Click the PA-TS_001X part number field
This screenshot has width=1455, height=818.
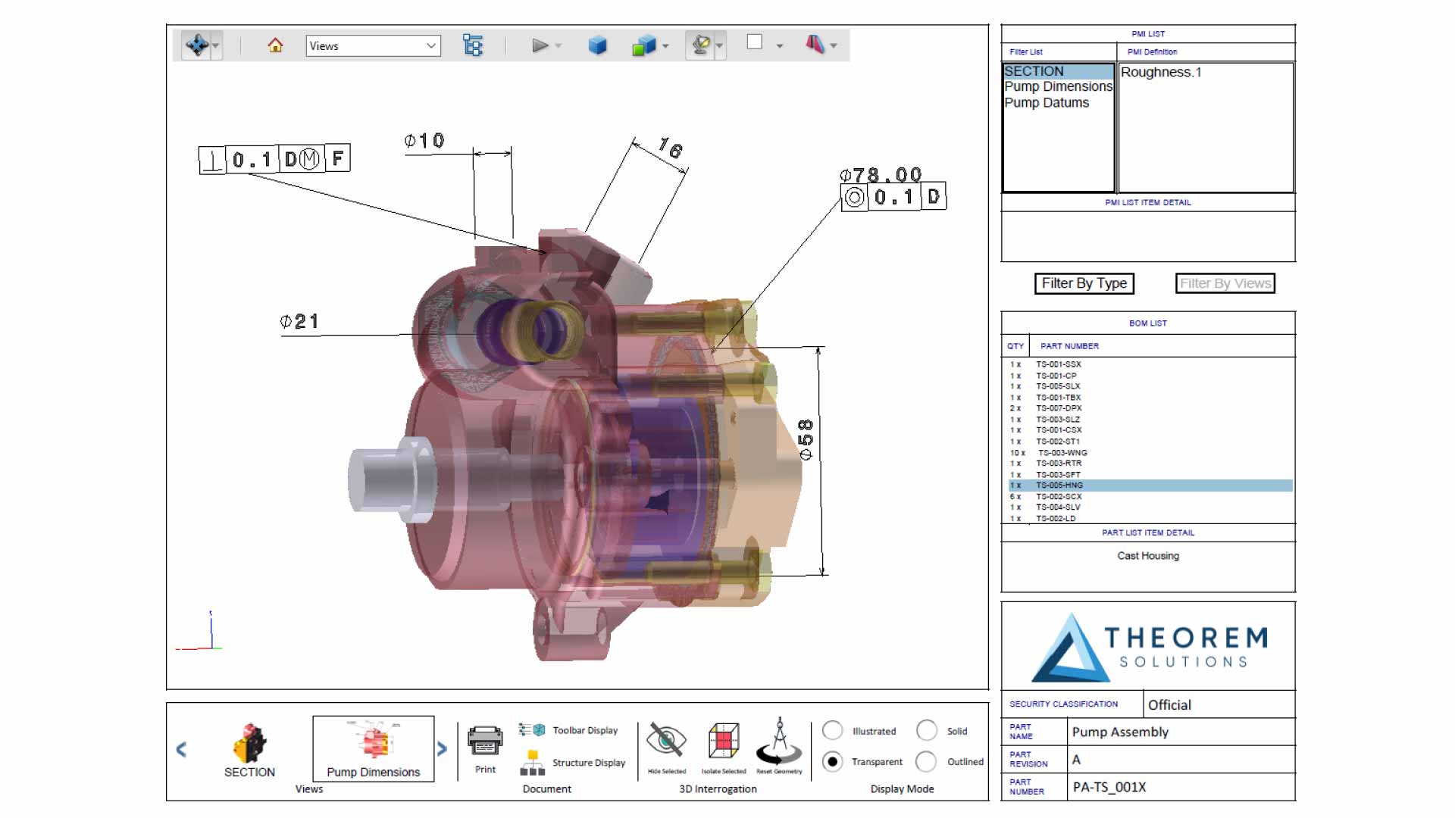tap(1182, 787)
